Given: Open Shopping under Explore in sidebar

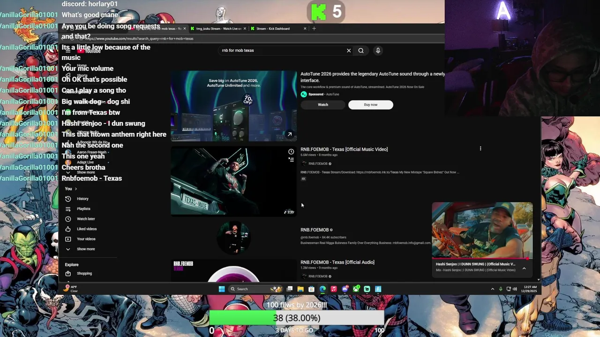Looking at the screenshot, I should [84, 273].
